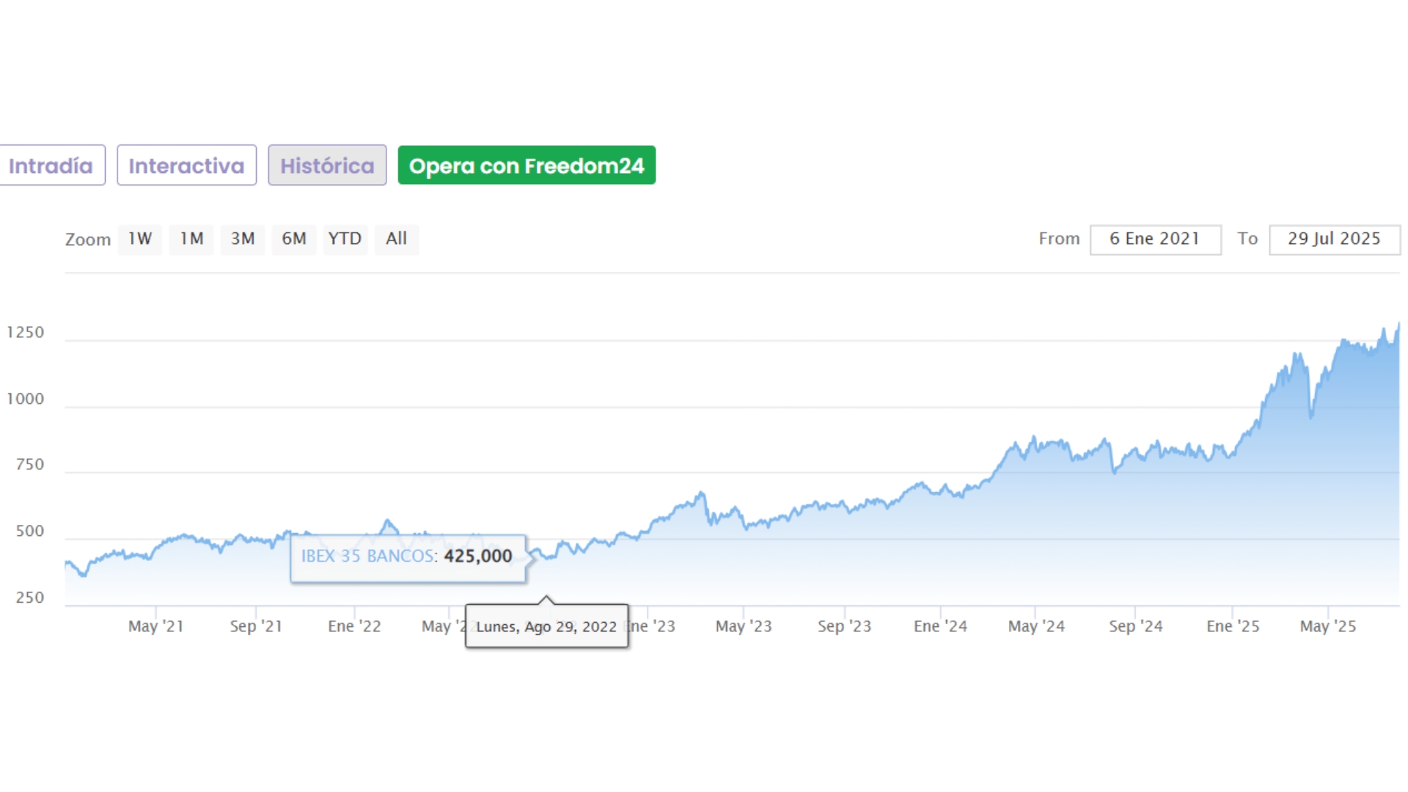
Task: Click the Opera con Freedom24 button
Action: click(527, 166)
